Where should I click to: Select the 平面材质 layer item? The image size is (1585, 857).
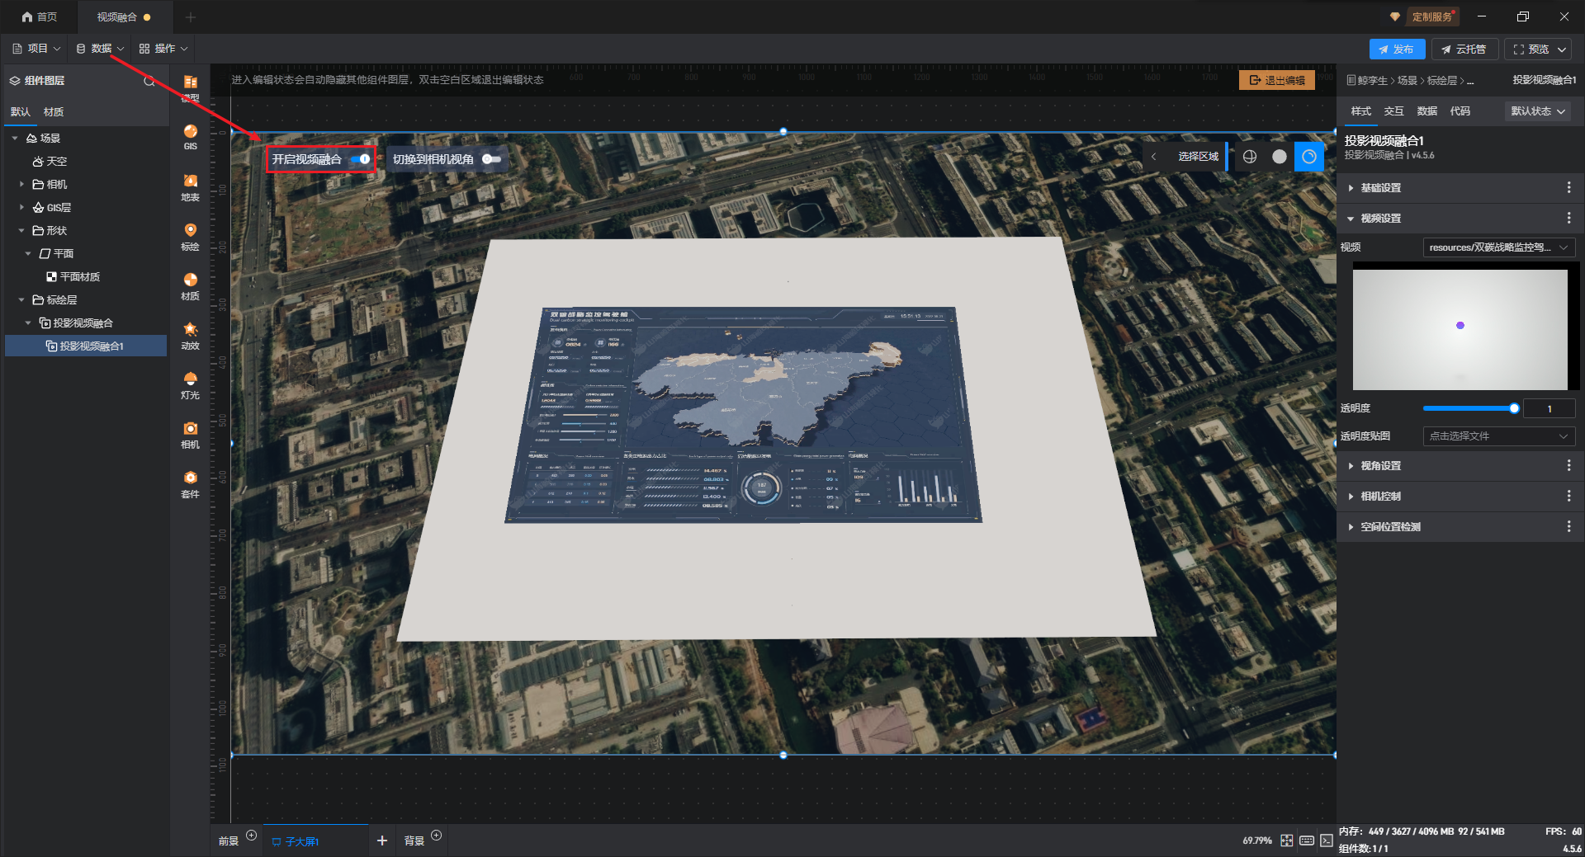tap(79, 276)
